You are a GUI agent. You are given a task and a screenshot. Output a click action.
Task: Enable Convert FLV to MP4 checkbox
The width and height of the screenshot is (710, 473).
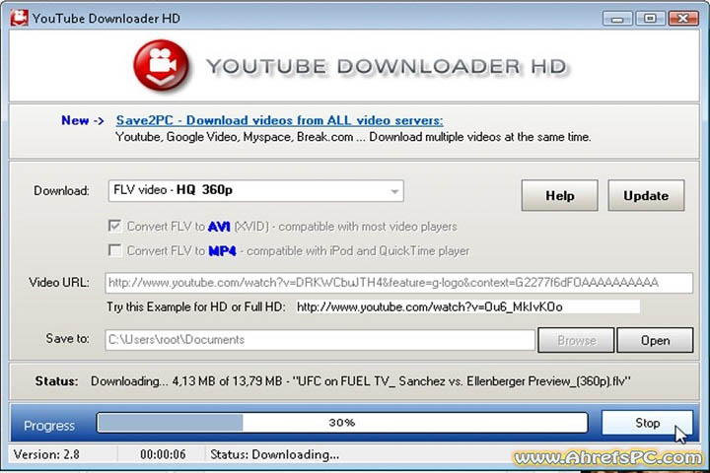tap(115, 250)
